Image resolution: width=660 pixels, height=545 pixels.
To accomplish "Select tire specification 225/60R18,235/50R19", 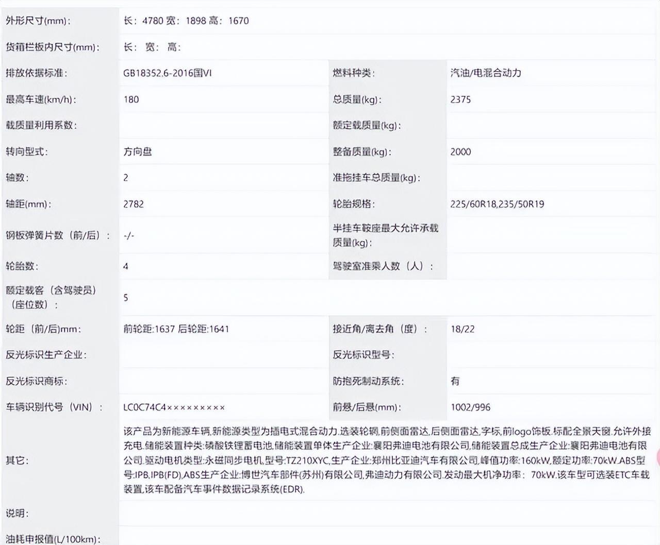I will point(497,204).
